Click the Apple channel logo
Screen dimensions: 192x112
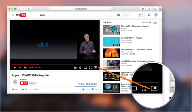point(15,81)
